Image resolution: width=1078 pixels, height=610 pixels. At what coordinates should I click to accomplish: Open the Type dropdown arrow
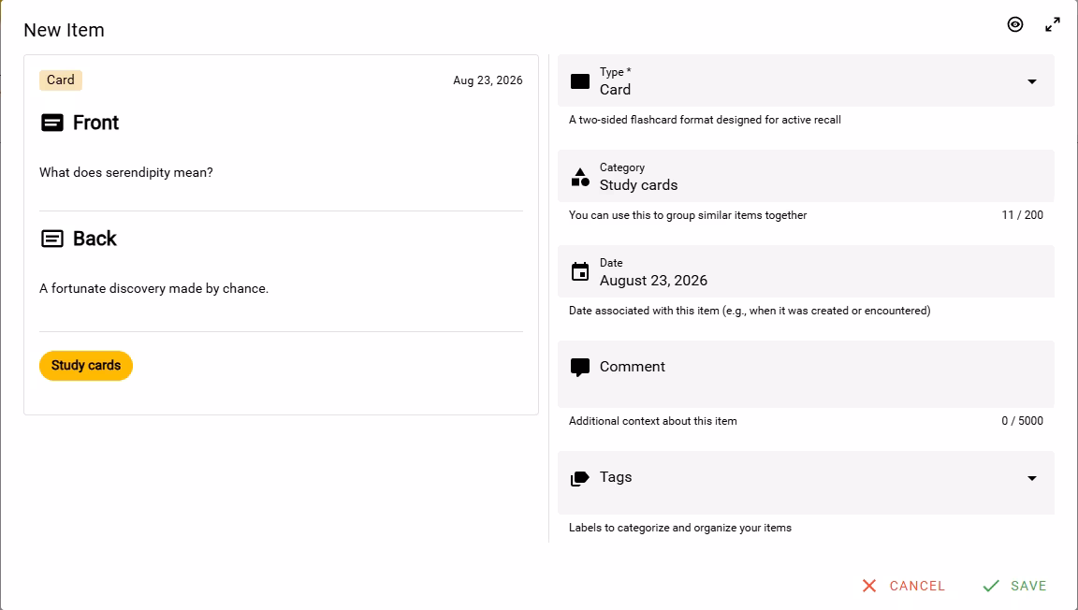coord(1032,81)
